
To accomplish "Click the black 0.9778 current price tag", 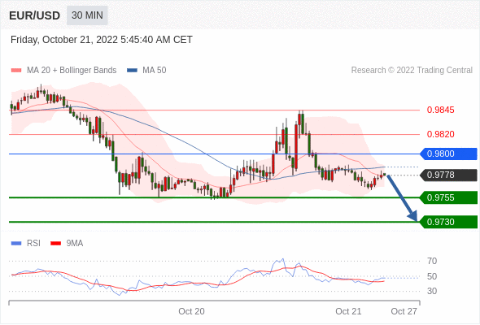I will pyautogui.click(x=447, y=175).
